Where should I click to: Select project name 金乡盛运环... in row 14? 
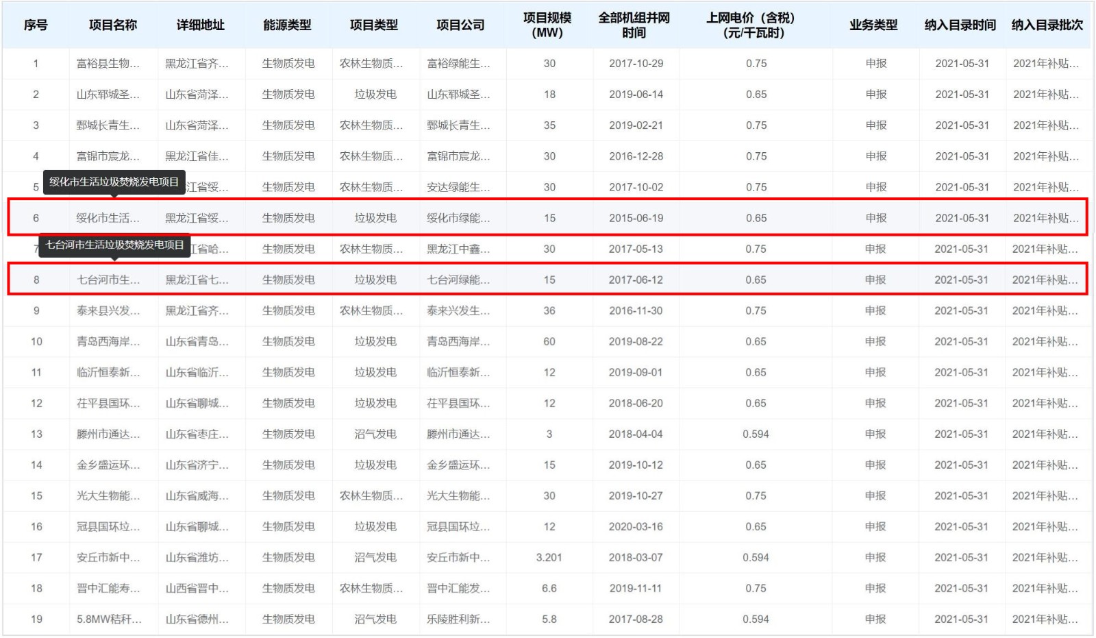108,465
